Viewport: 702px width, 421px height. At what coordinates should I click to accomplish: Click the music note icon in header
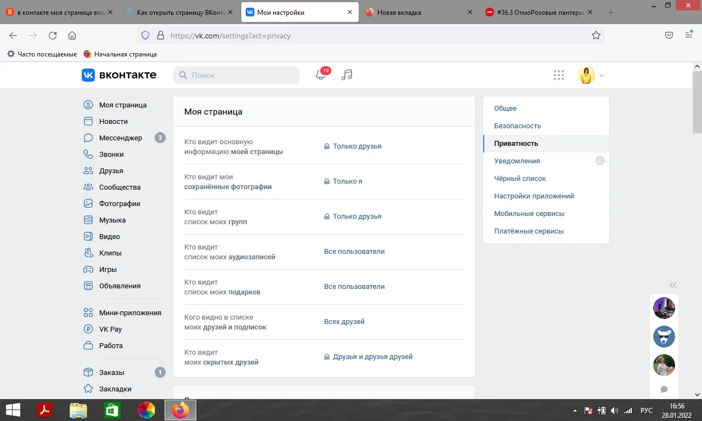coord(347,75)
